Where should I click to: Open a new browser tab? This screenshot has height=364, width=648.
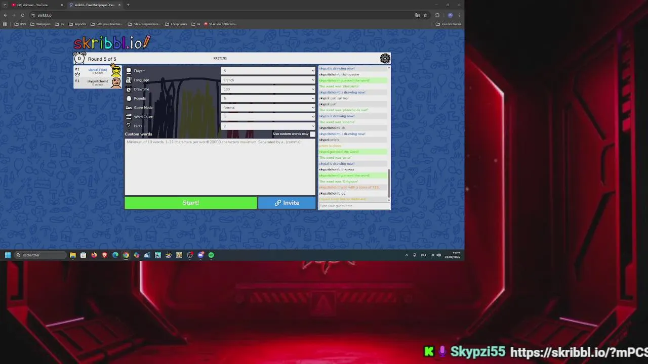click(128, 5)
